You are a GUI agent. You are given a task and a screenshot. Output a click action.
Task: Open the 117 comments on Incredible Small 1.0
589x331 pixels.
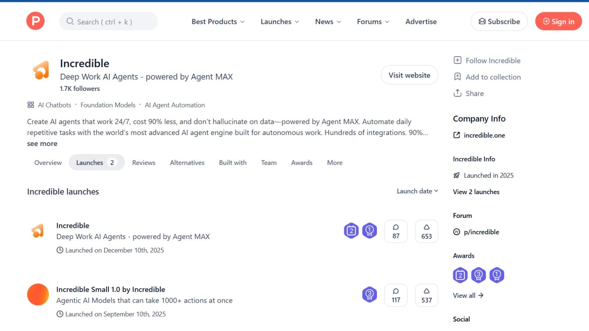pos(396,295)
